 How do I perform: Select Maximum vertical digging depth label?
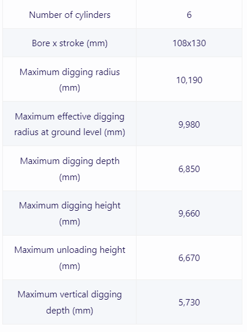[69, 302]
